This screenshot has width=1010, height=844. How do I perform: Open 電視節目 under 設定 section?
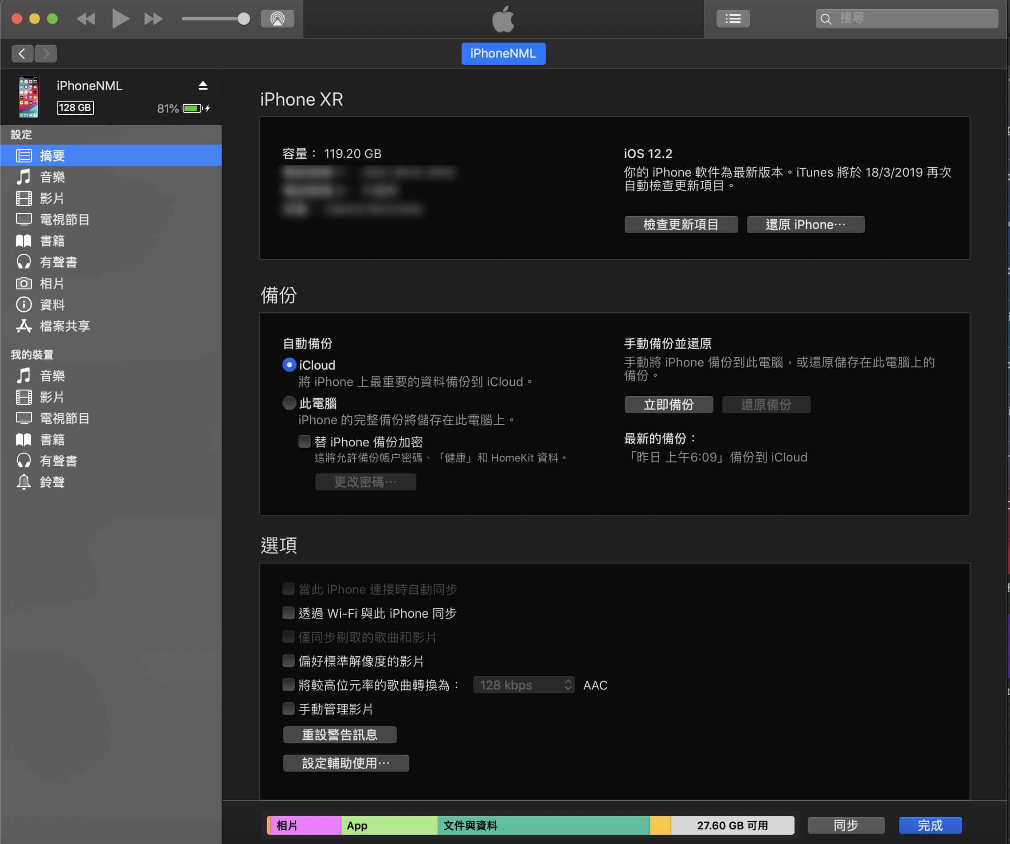(110, 220)
